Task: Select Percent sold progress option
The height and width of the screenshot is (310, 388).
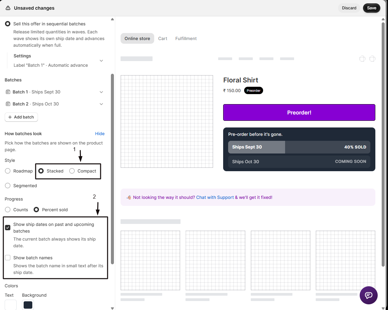Action: 36,210
